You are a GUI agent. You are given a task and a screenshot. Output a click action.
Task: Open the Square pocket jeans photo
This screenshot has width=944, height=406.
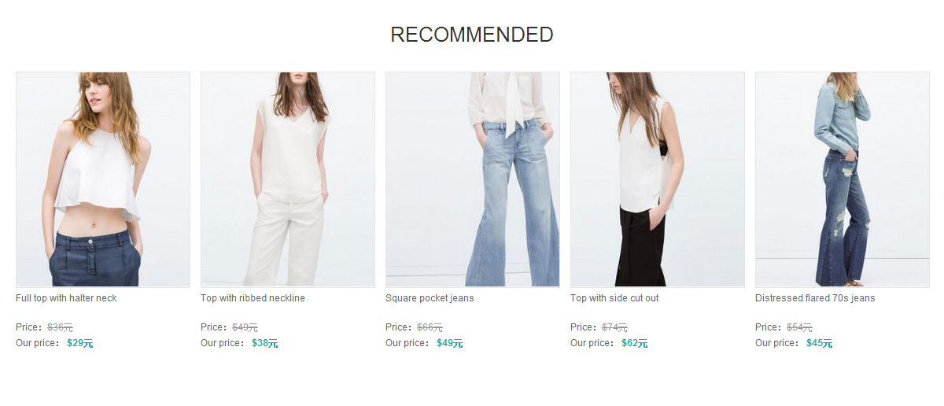pyautogui.click(x=473, y=180)
